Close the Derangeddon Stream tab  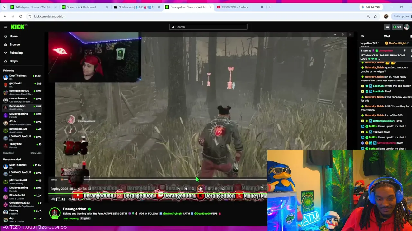point(210,7)
